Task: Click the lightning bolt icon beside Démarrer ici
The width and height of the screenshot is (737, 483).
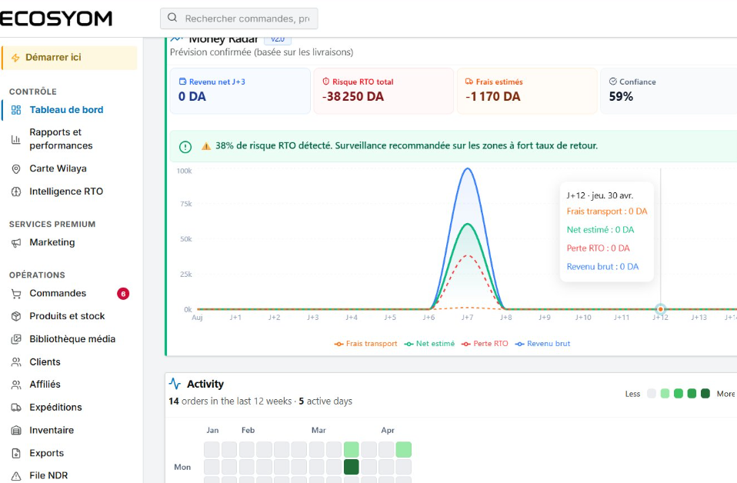Action: point(15,58)
